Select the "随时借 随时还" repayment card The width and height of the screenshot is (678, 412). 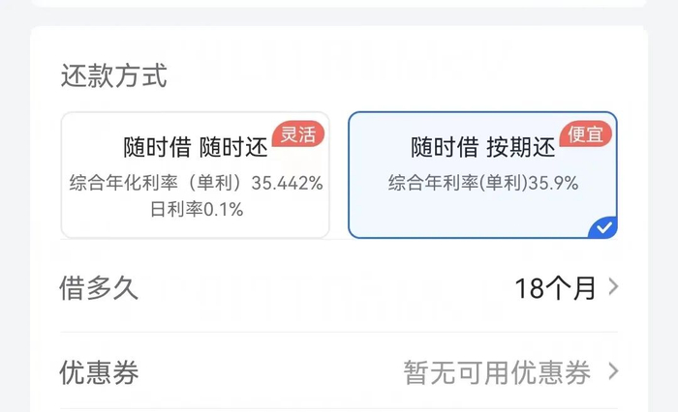point(195,175)
